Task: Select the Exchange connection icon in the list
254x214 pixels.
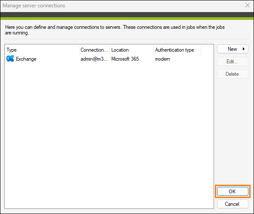Action: tap(10, 59)
